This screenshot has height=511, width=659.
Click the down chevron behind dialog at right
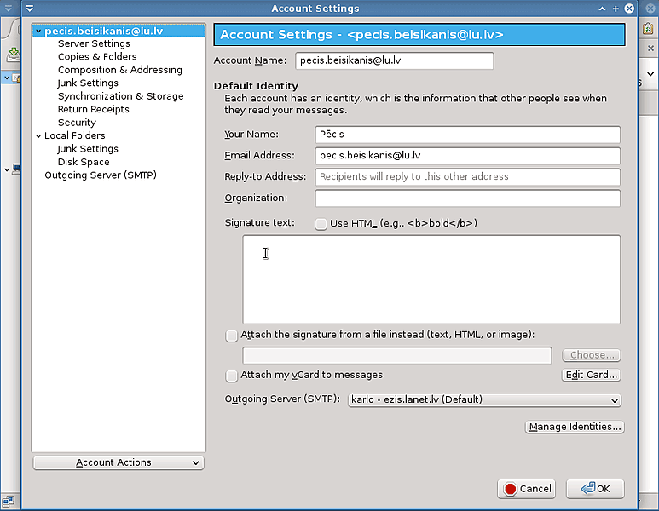click(650, 74)
